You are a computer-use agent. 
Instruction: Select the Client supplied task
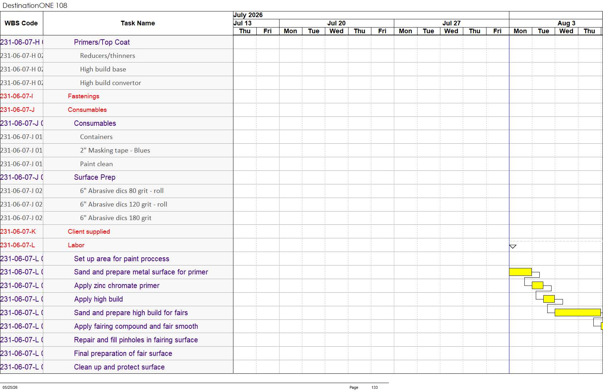point(89,232)
